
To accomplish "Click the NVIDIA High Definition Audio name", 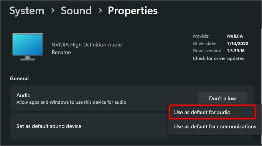I will (87, 45).
